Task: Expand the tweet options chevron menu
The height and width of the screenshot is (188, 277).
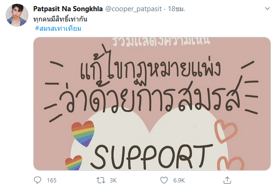Action: (268, 8)
